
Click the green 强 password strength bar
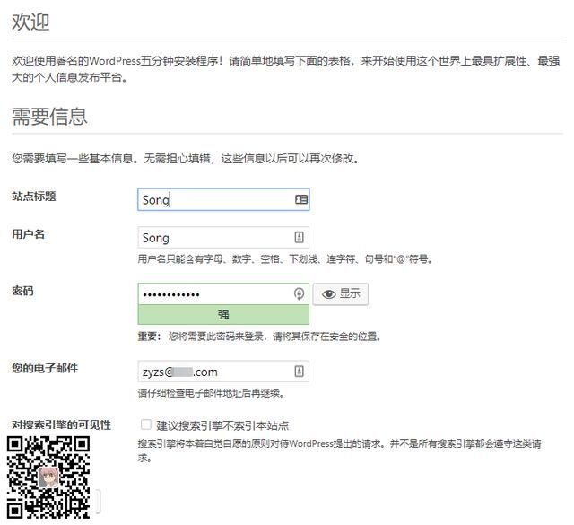click(223, 314)
